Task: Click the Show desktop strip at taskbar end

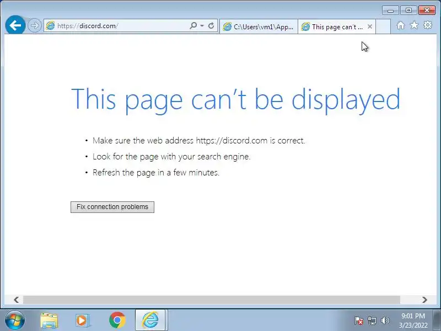Action: (437, 321)
